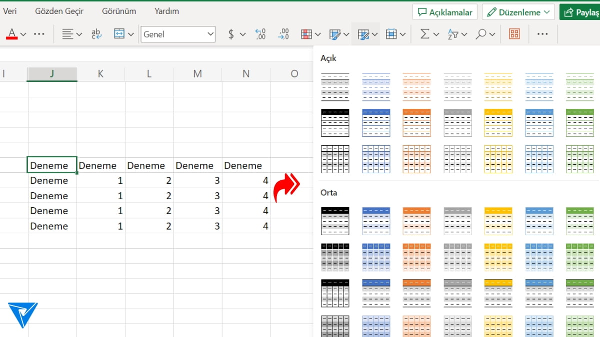Choose the first blue table style under Orta
The width and height of the screenshot is (600, 337).
tap(375, 221)
